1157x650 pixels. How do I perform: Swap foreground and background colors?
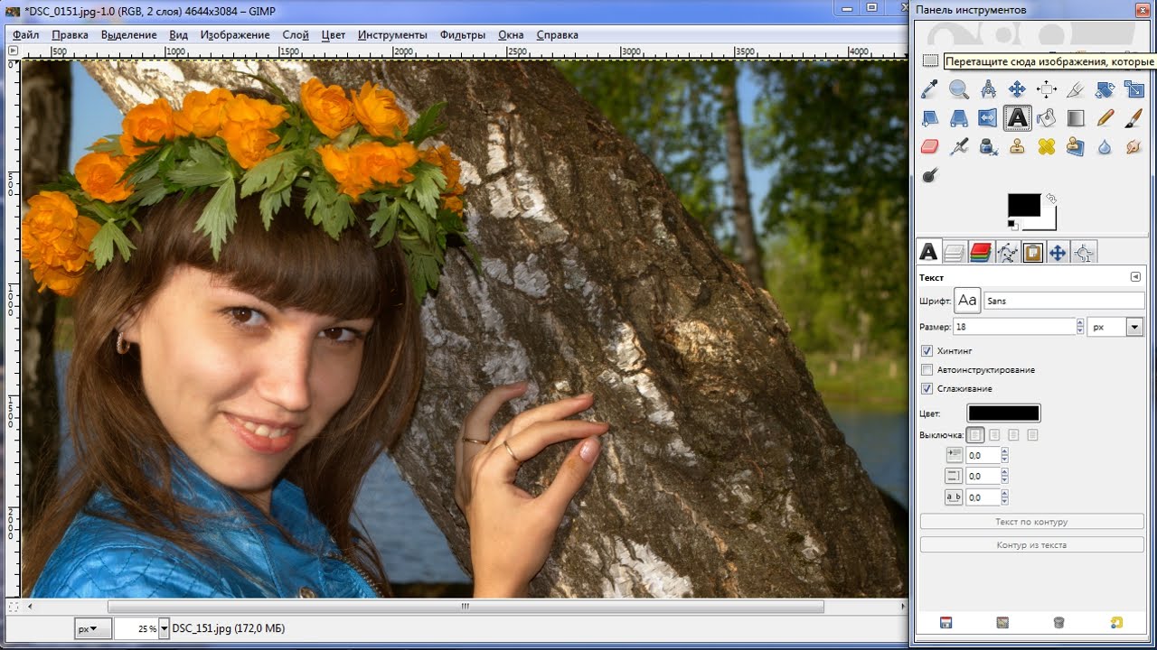(x=1050, y=198)
